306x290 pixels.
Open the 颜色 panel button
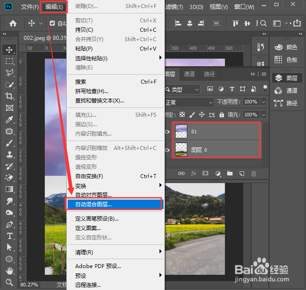point(286,47)
